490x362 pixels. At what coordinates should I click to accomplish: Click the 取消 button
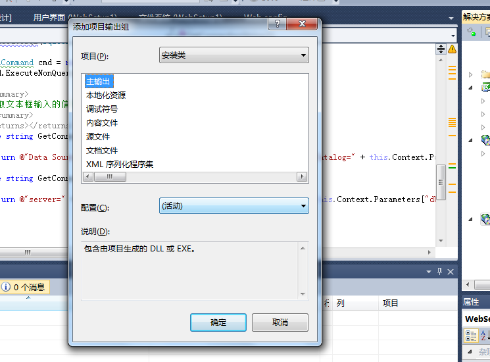tap(280, 323)
